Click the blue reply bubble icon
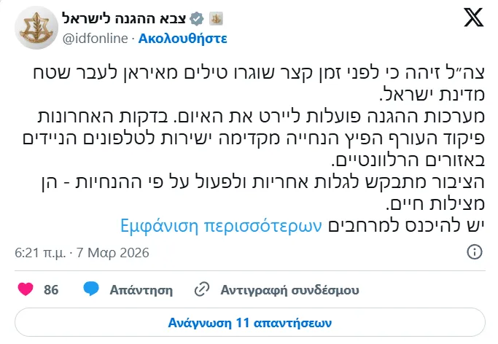 [91, 290]
